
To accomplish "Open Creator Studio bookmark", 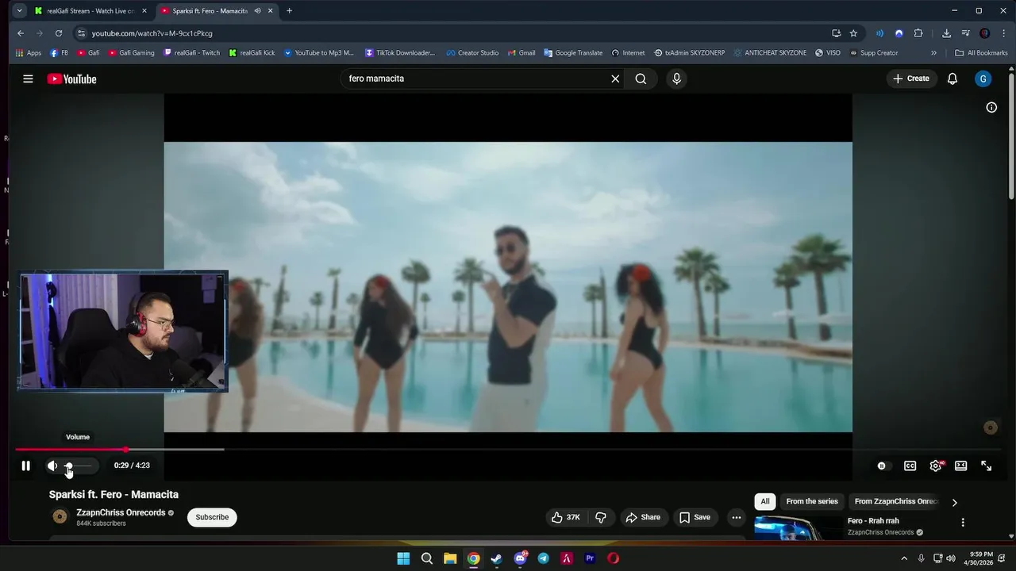I will [472, 53].
